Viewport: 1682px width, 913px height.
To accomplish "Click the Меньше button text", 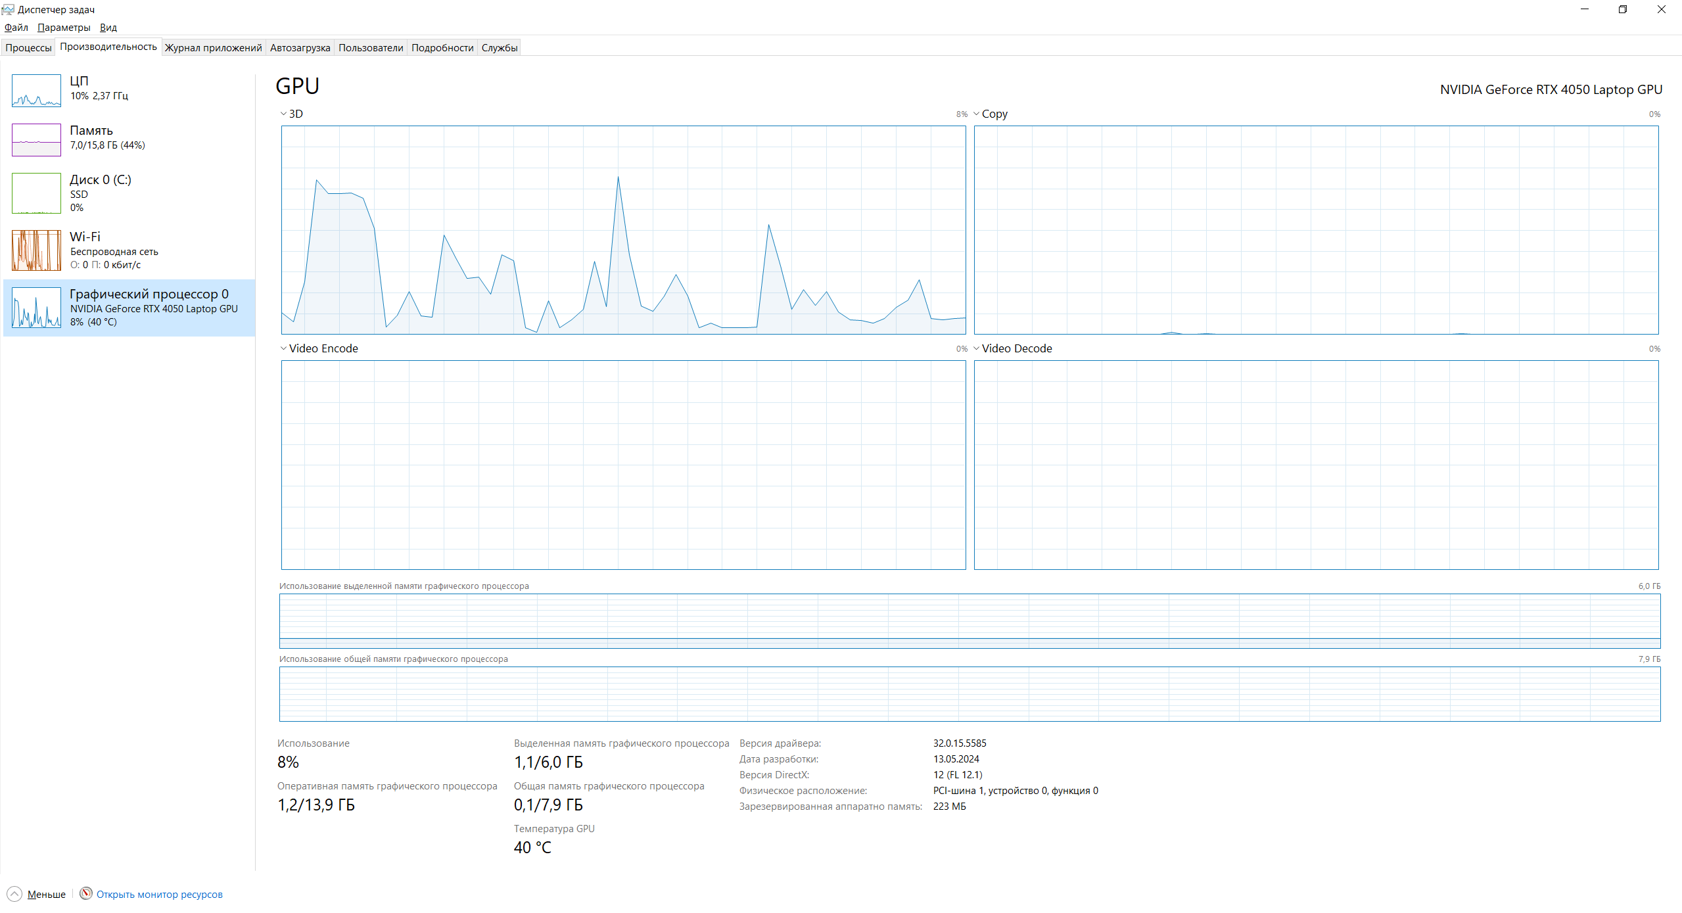I will [x=47, y=894].
